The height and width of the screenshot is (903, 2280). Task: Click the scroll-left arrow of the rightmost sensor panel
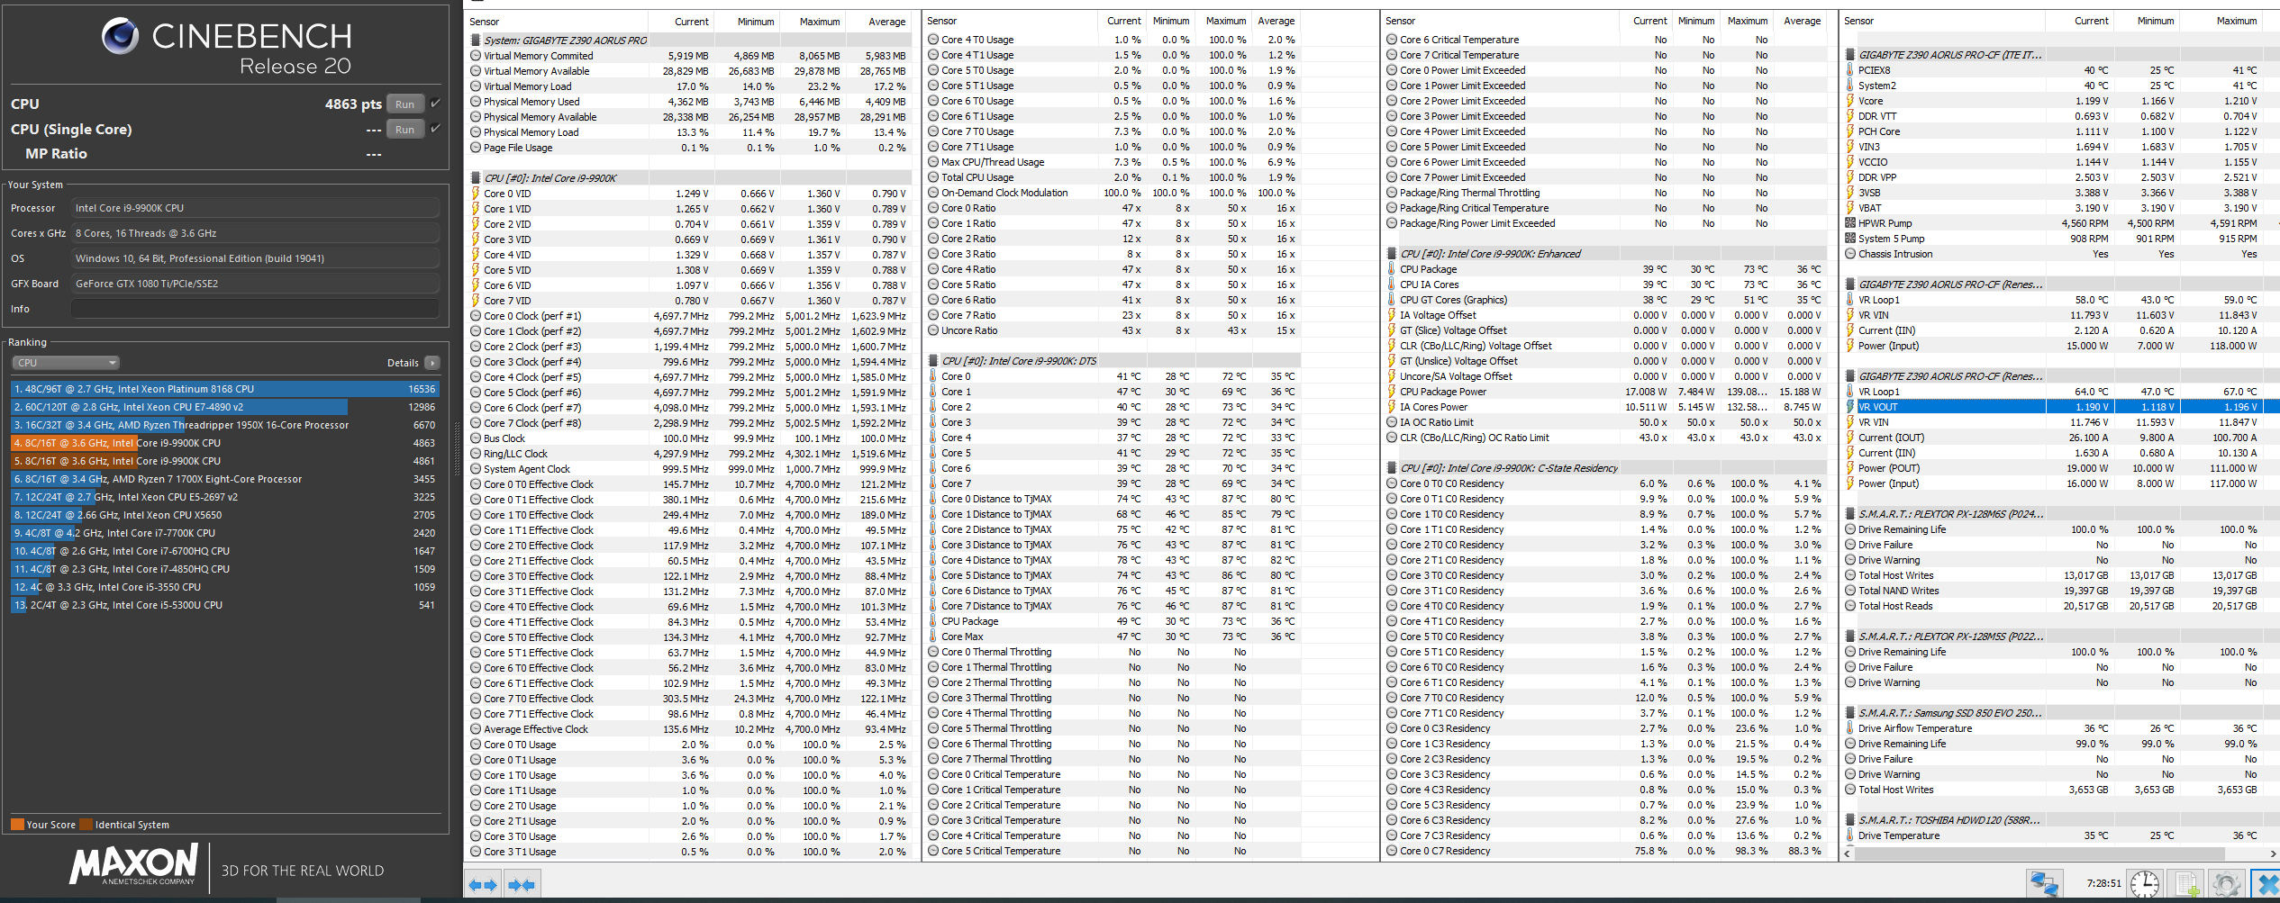coord(1849,853)
